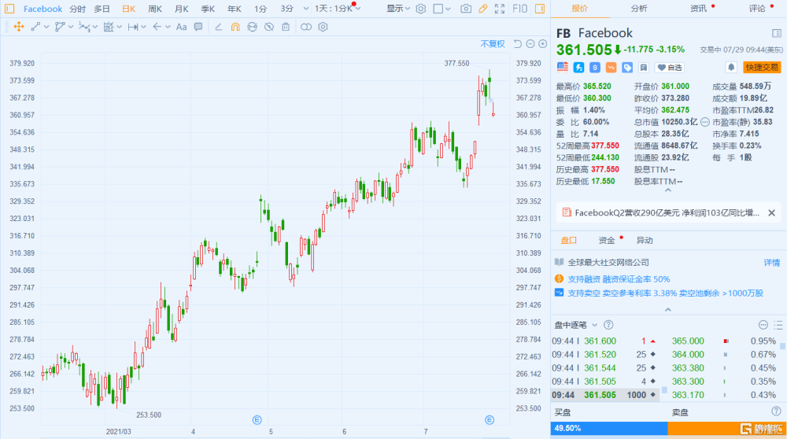Image resolution: width=787 pixels, height=439 pixels.
Task: Open drawing toolbar settings gear
Action: (x=323, y=27)
